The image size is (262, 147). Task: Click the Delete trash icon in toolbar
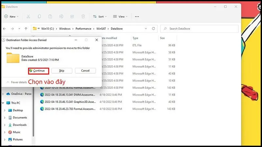coord(83,16)
